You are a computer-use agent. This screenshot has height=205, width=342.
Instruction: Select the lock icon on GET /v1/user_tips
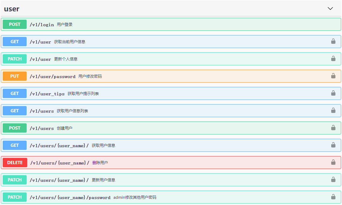point(334,93)
